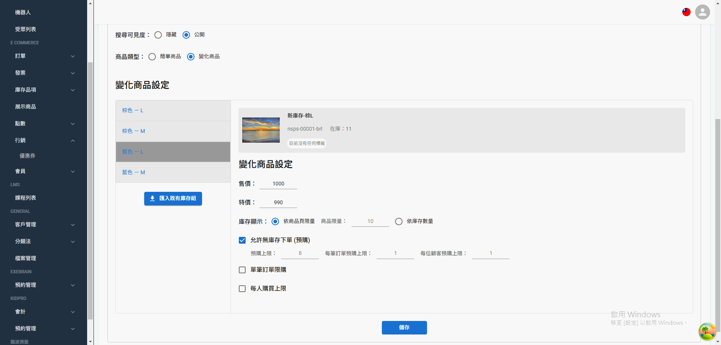Select 依商品頁限量 stock display option
Screen dimensions: 721x345
(275, 221)
